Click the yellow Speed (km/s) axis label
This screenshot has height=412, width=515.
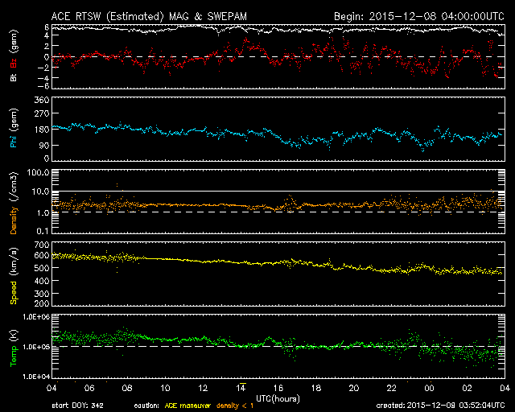[14, 274]
